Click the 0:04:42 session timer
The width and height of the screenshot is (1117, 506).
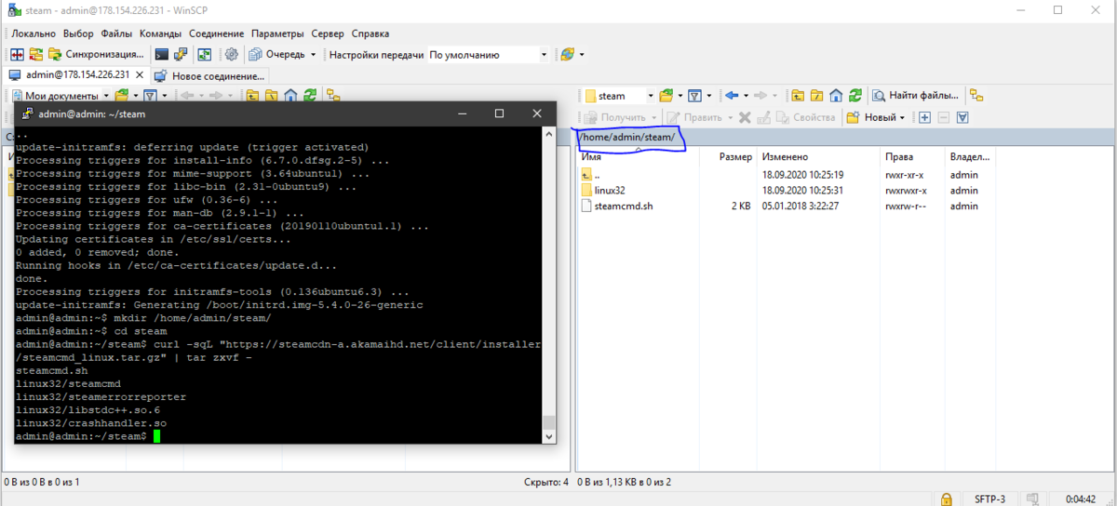pos(1080,499)
